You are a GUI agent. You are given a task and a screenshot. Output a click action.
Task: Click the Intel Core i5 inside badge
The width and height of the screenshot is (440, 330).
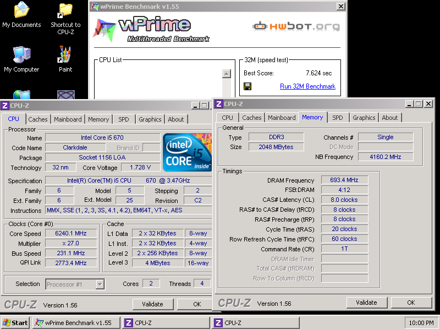click(x=187, y=152)
